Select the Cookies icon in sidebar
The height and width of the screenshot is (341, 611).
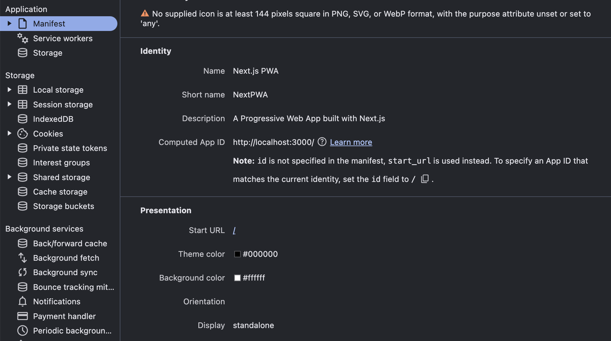click(x=23, y=134)
